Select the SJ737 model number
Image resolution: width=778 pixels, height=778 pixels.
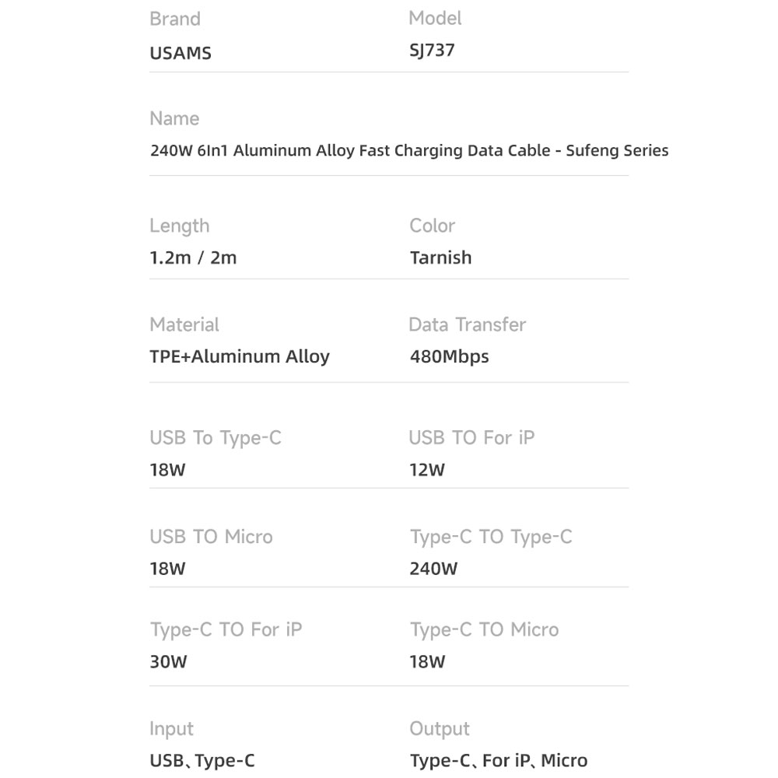[432, 50]
